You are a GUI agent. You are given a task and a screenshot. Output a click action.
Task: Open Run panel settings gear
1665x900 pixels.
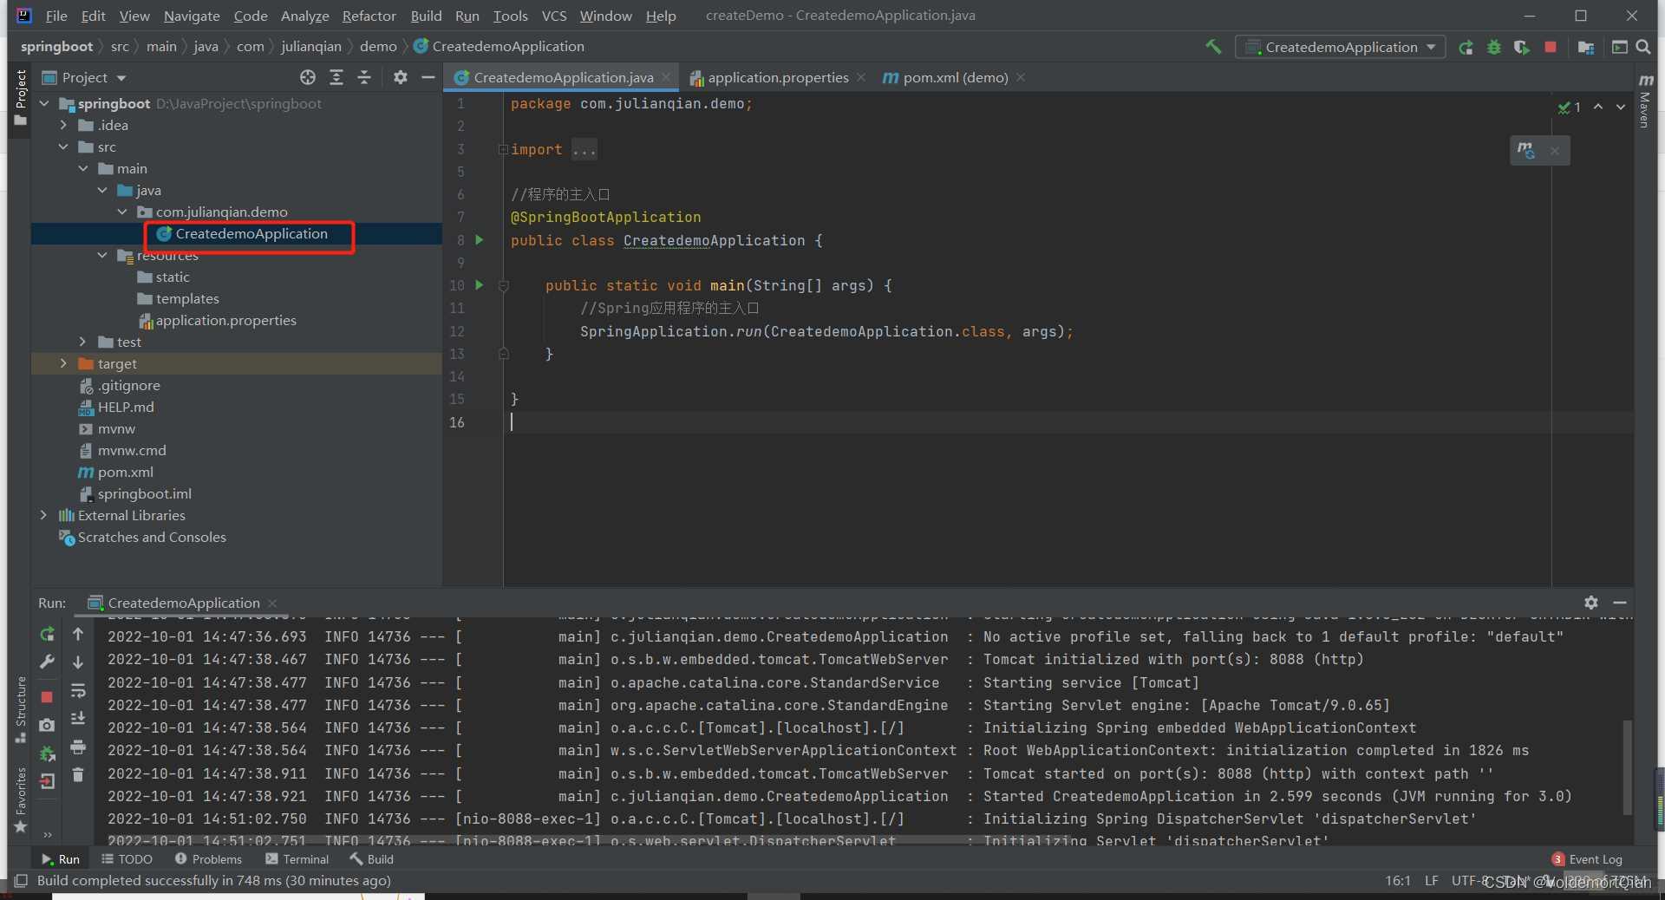(1591, 603)
